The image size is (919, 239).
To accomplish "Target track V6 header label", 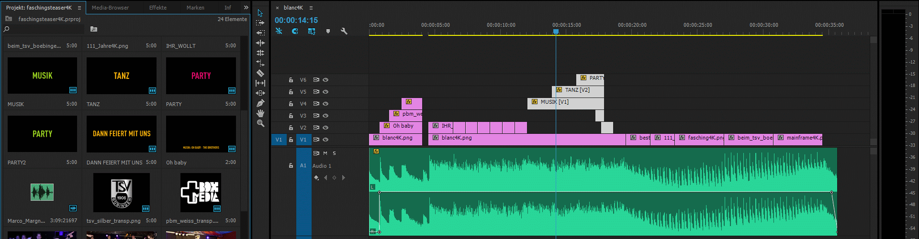I will (303, 80).
